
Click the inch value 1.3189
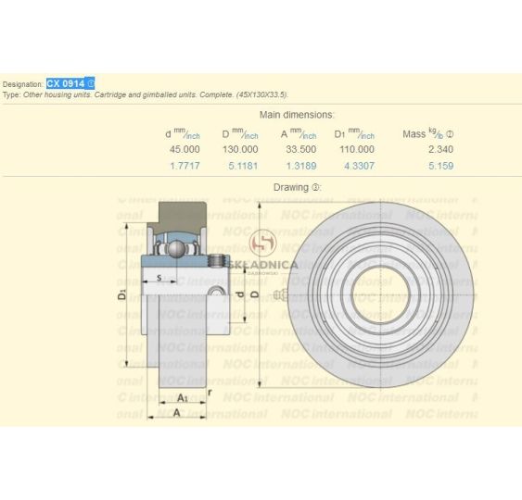(301, 166)
